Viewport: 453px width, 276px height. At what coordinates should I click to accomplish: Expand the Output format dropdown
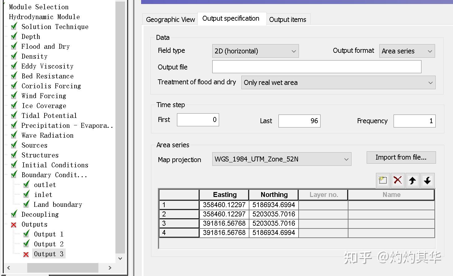407,51
